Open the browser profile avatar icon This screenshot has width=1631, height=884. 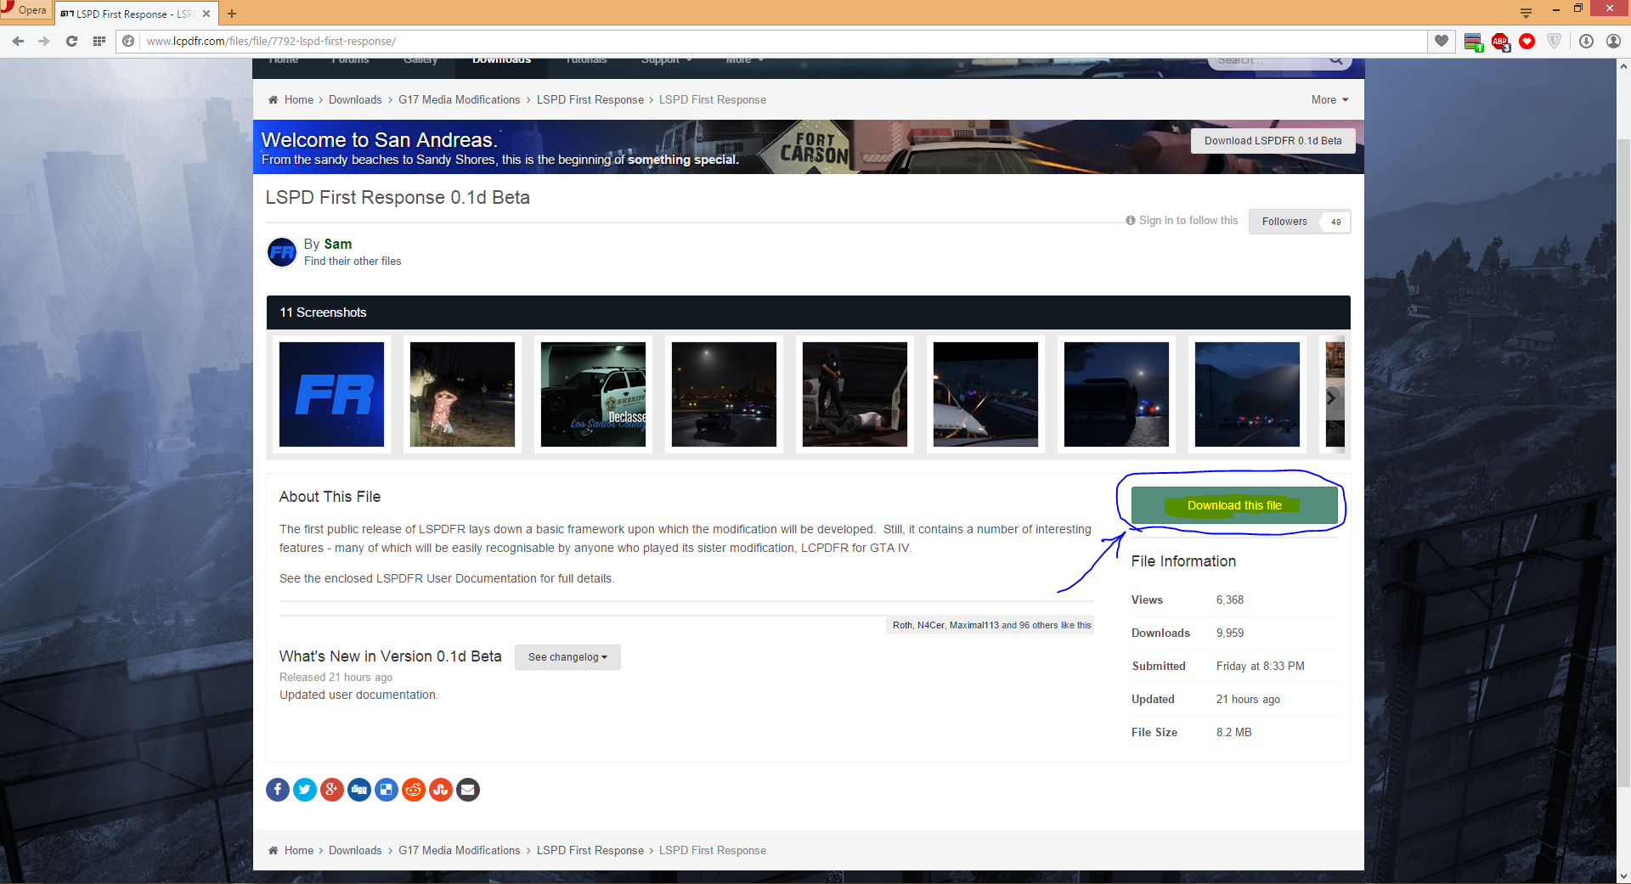point(1613,41)
